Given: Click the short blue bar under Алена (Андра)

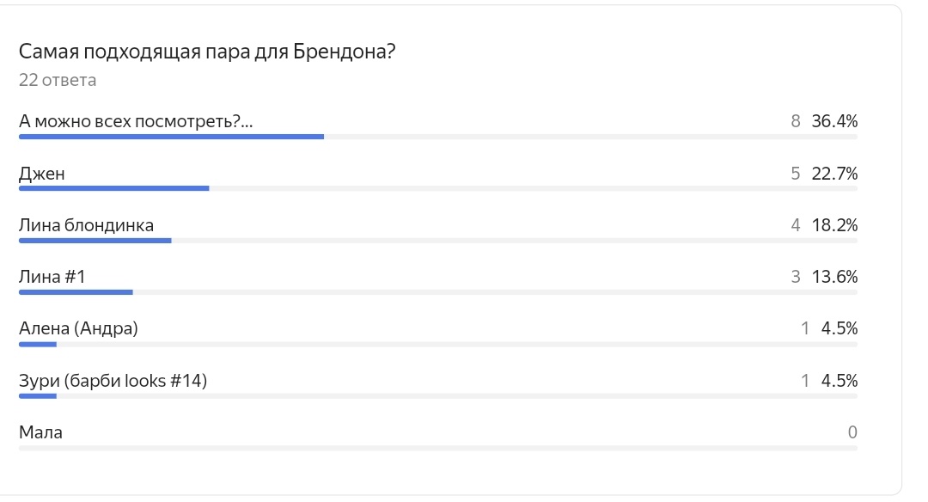Looking at the screenshot, I should point(37,344).
